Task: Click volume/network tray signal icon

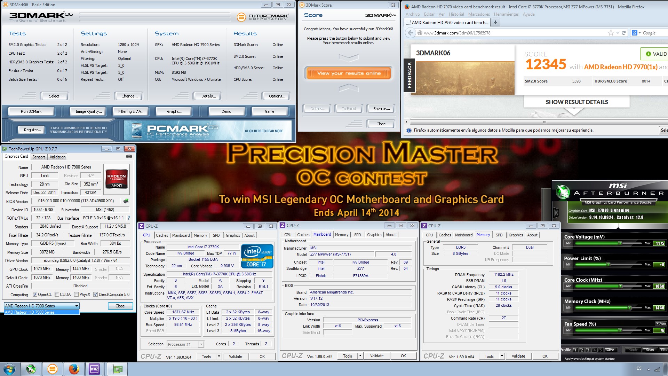Action: coord(657,369)
